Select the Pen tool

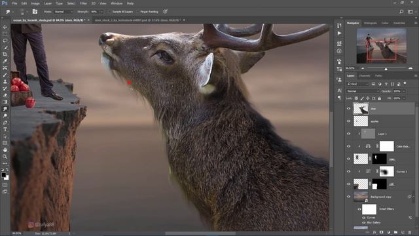pos(5,123)
